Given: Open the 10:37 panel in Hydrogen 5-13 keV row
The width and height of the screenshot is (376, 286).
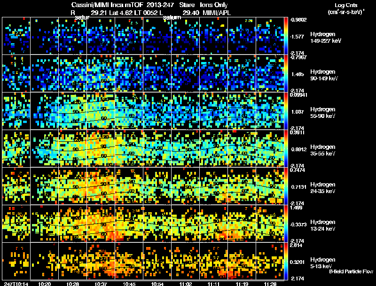Looking at the screenshot, I should point(101,261).
